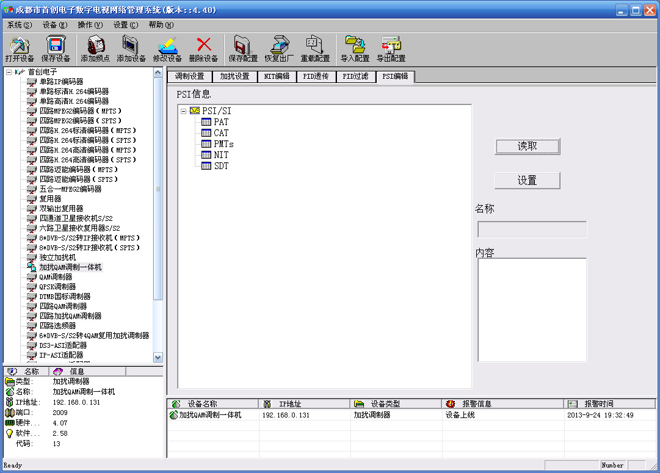
Task: Select 五合一MPEG2编码器 in the tree
Action: (x=70, y=189)
